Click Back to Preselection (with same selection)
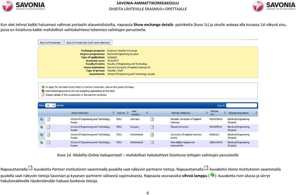This screenshot has height=195, width=296. pos(88,42)
